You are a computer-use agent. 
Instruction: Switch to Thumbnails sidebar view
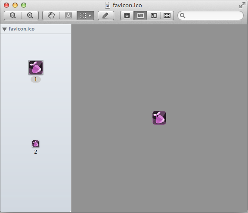[140, 15]
